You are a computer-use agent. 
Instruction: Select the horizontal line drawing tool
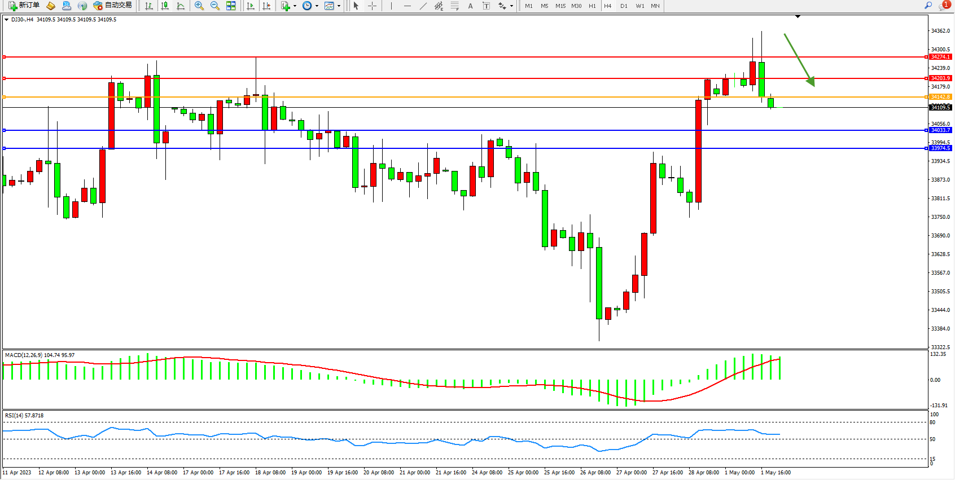pos(407,6)
